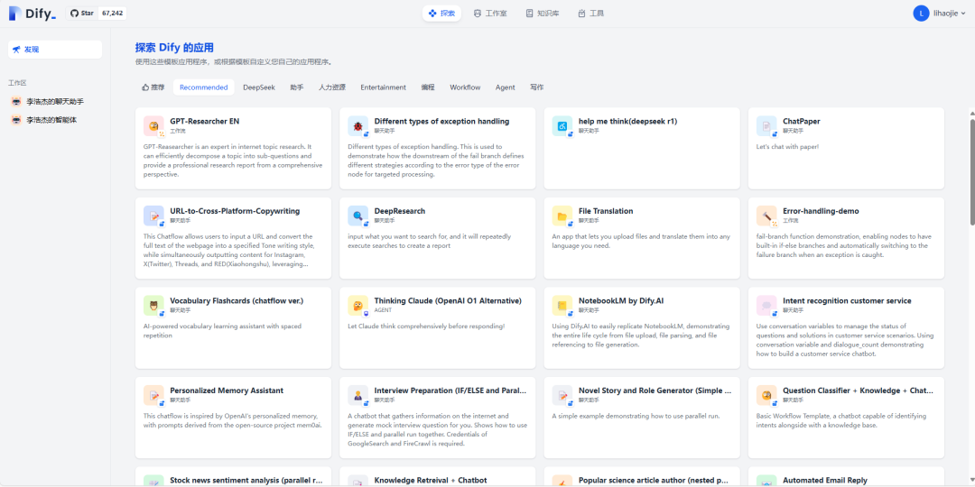This screenshot has width=975, height=487.
Task: Filter apps by 人力资源 category
Action: 332,87
